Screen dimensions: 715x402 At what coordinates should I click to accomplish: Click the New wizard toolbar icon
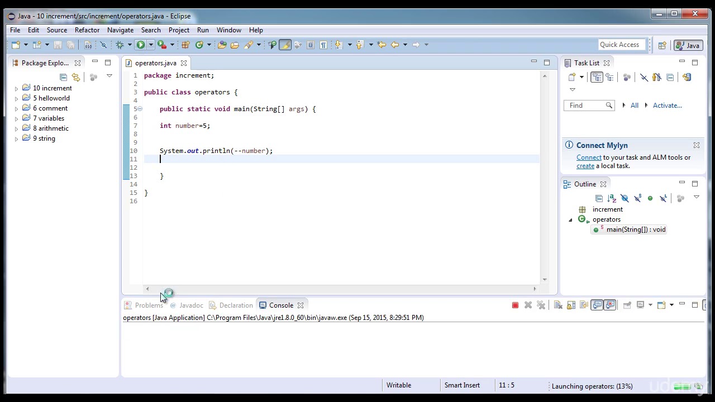(16, 45)
